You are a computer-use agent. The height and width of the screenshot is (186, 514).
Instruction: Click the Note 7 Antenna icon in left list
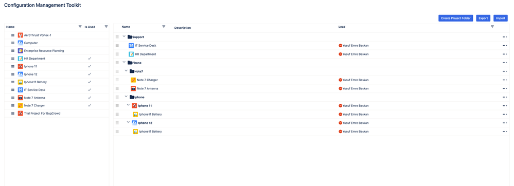(x=21, y=98)
